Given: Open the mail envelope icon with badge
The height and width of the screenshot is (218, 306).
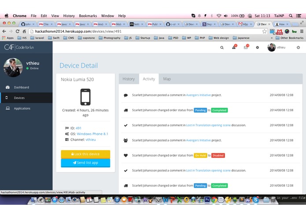Looking at the screenshot, I should (x=246, y=47).
